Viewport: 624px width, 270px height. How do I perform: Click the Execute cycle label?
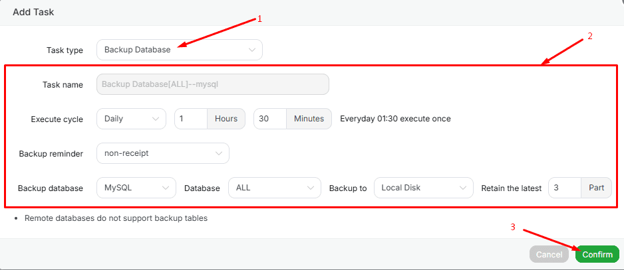(x=57, y=119)
